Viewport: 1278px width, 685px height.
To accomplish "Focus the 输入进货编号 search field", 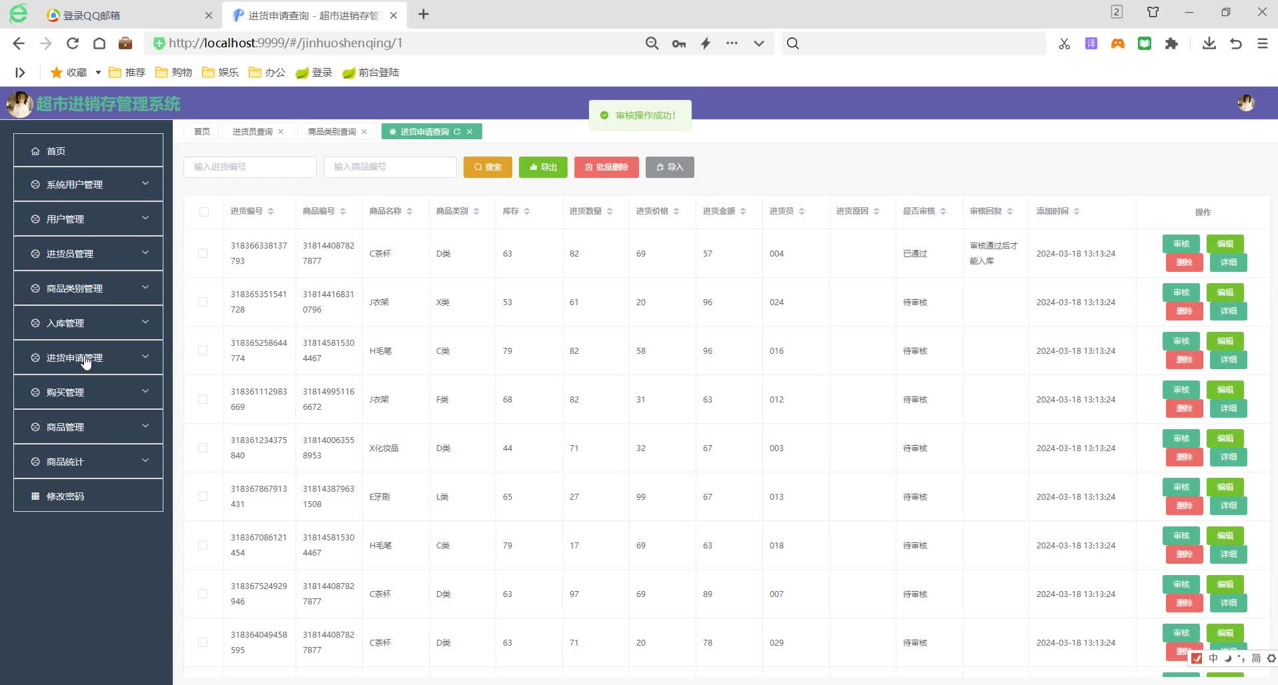I will (250, 167).
